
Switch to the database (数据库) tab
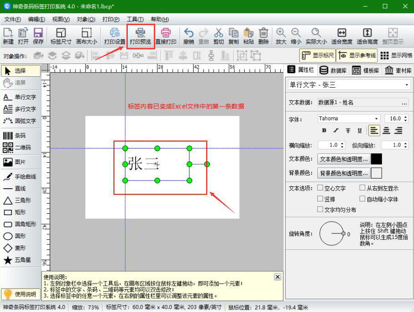[336, 69]
